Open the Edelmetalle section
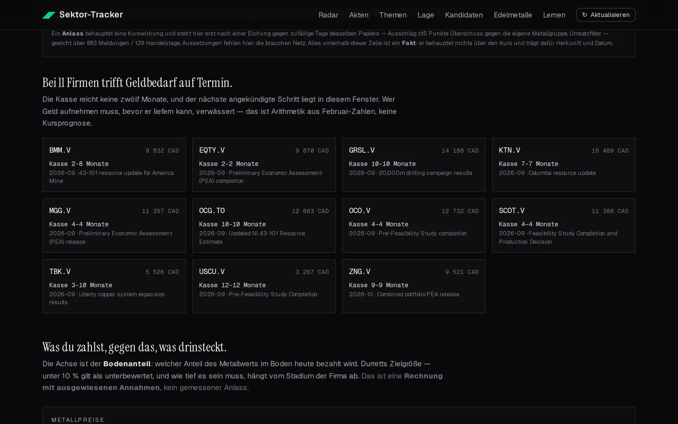The image size is (678, 424). tap(513, 15)
